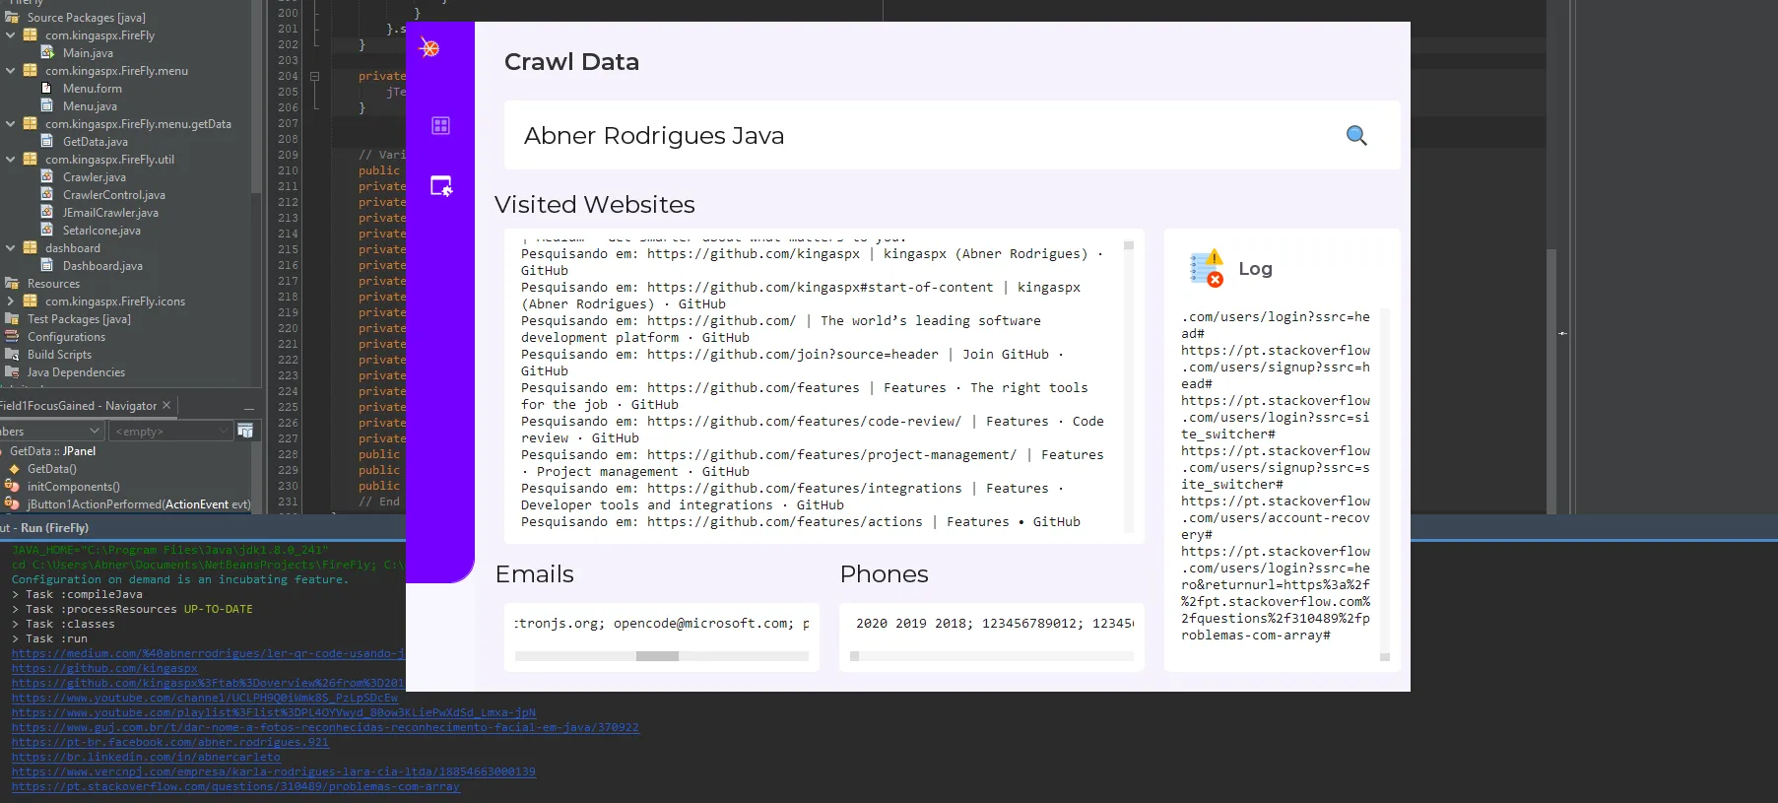1778x803 pixels.
Task: Click the Log panel vertical scrollbar
Action: 1385,485
